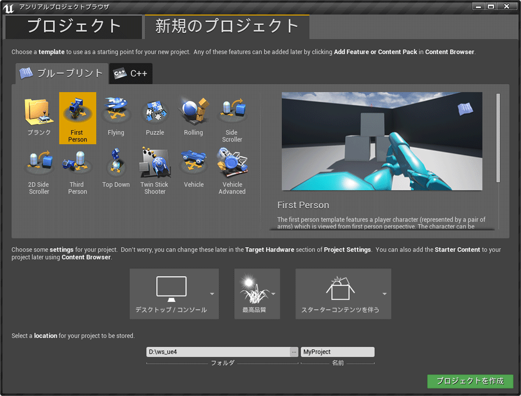The image size is (521, 396).
Task: Click the First Person preview image
Action: coord(382,141)
